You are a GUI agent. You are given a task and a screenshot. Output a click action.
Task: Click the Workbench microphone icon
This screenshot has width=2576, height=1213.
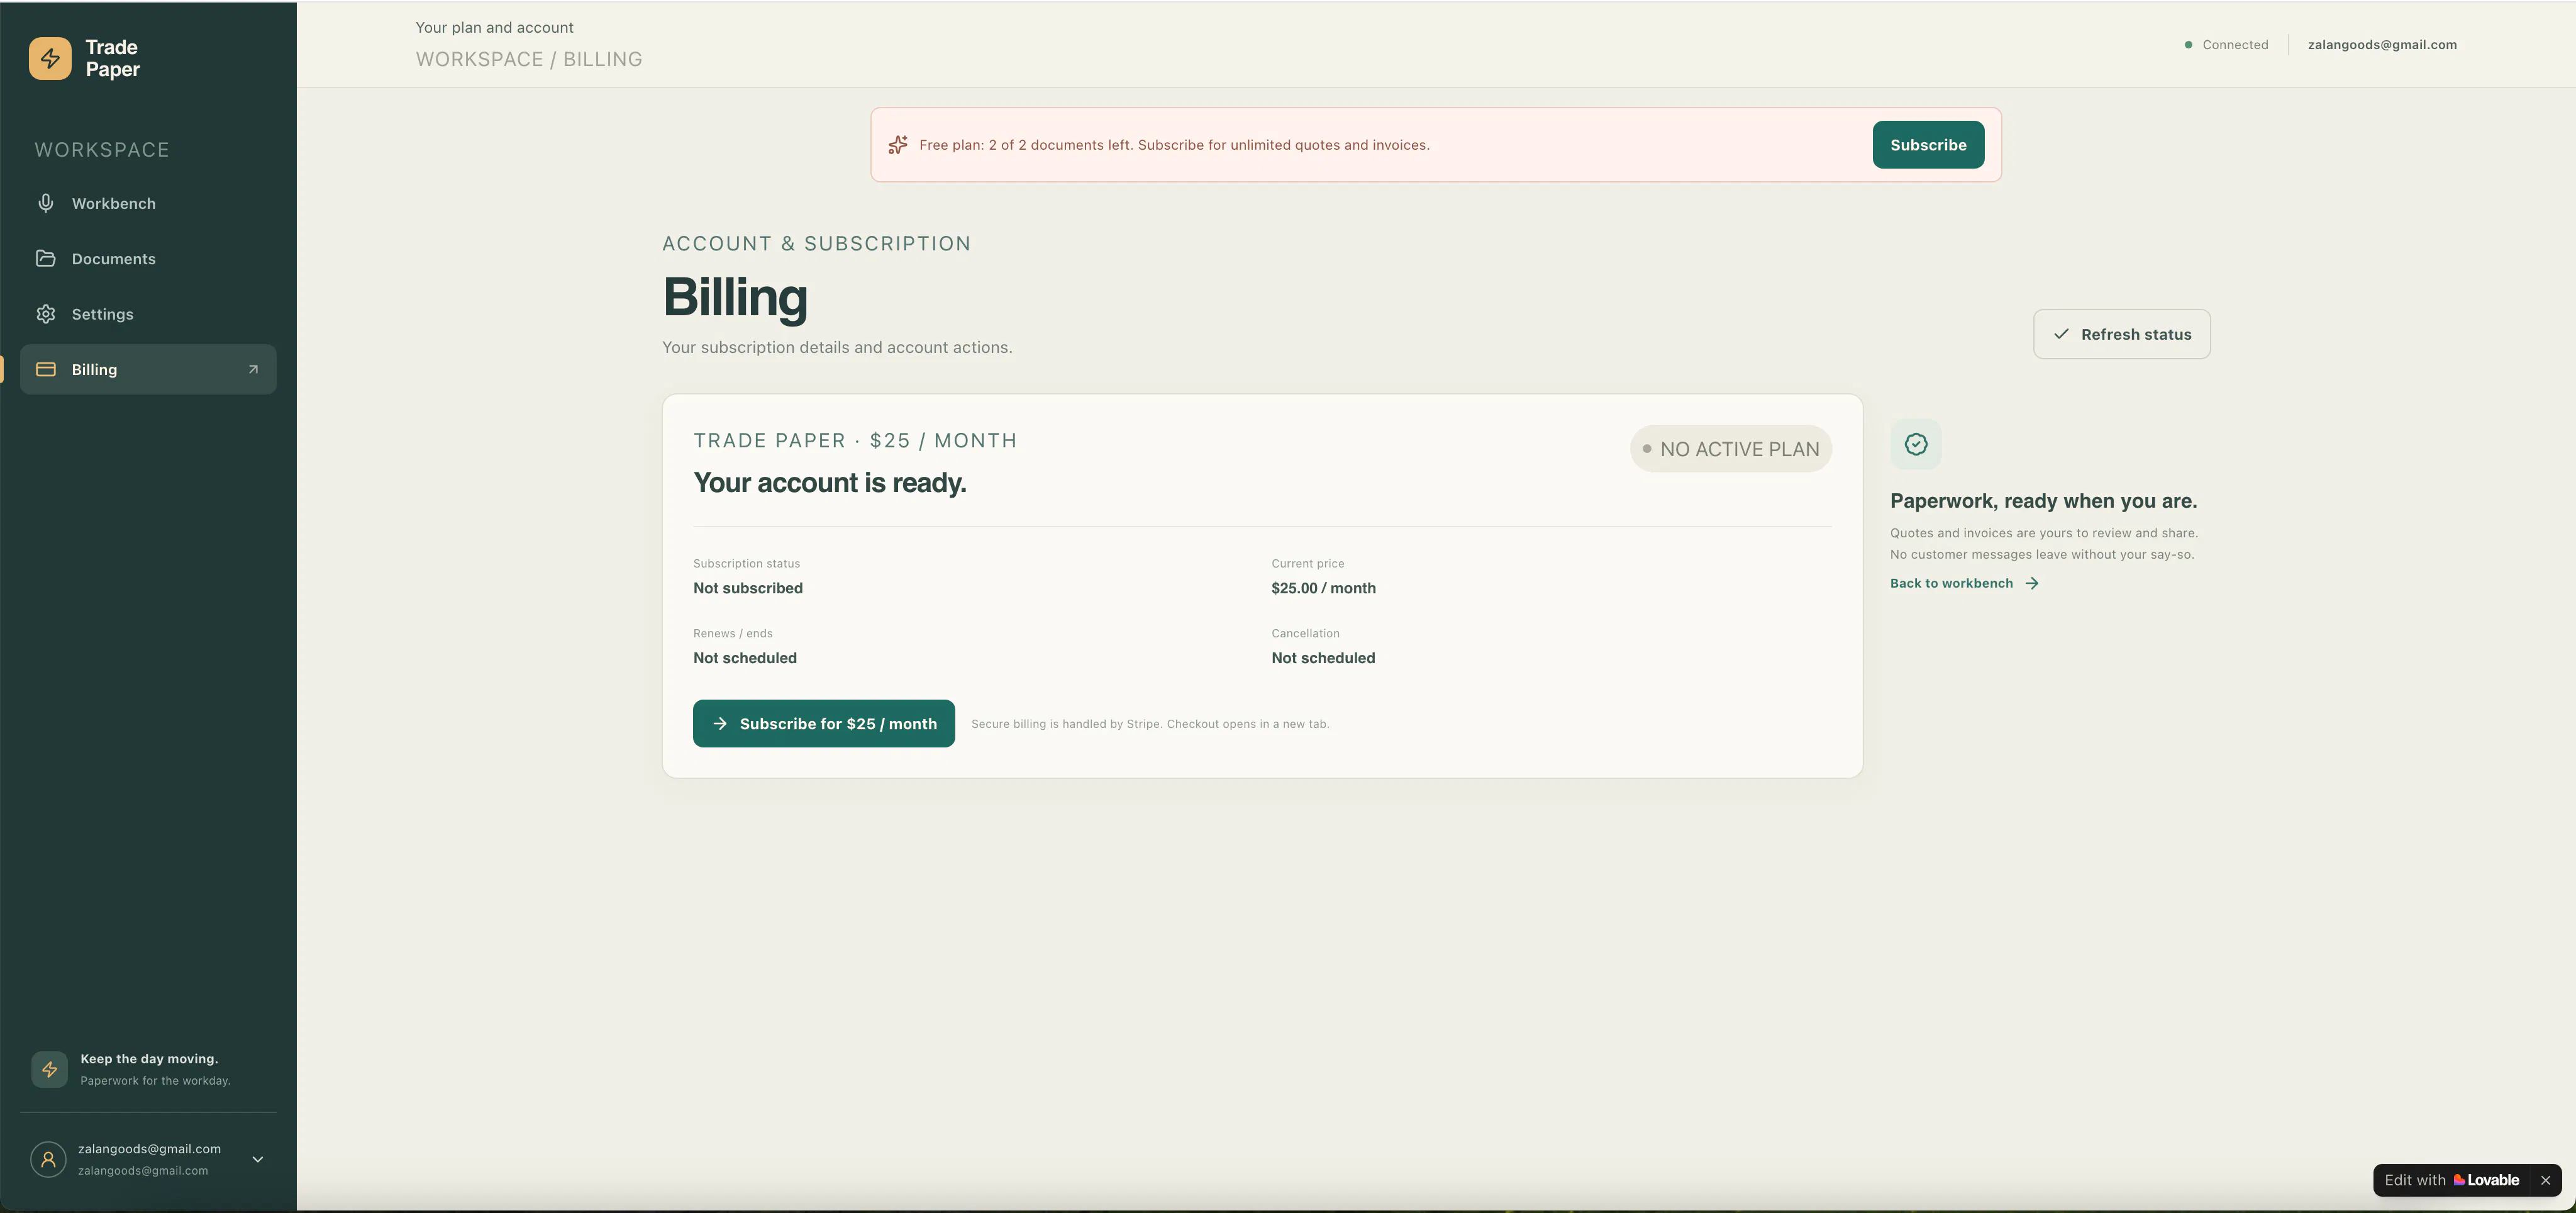(46, 203)
